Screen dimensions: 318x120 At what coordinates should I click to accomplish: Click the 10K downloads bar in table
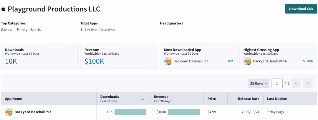tap(130, 112)
